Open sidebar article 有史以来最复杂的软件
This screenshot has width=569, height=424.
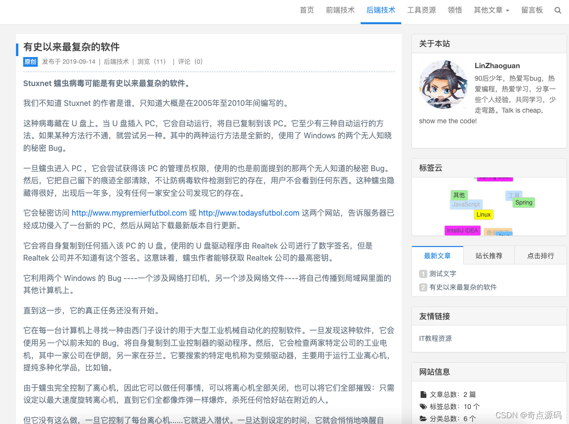pyautogui.click(x=463, y=287)
